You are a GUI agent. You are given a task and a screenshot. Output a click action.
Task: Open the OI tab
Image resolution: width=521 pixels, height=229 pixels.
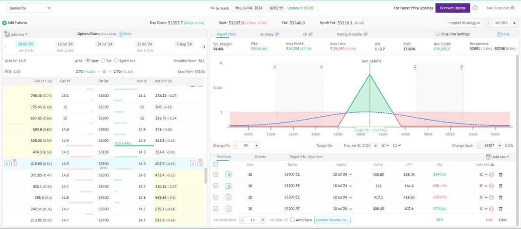pyautogui.click(x=308, y=34)
